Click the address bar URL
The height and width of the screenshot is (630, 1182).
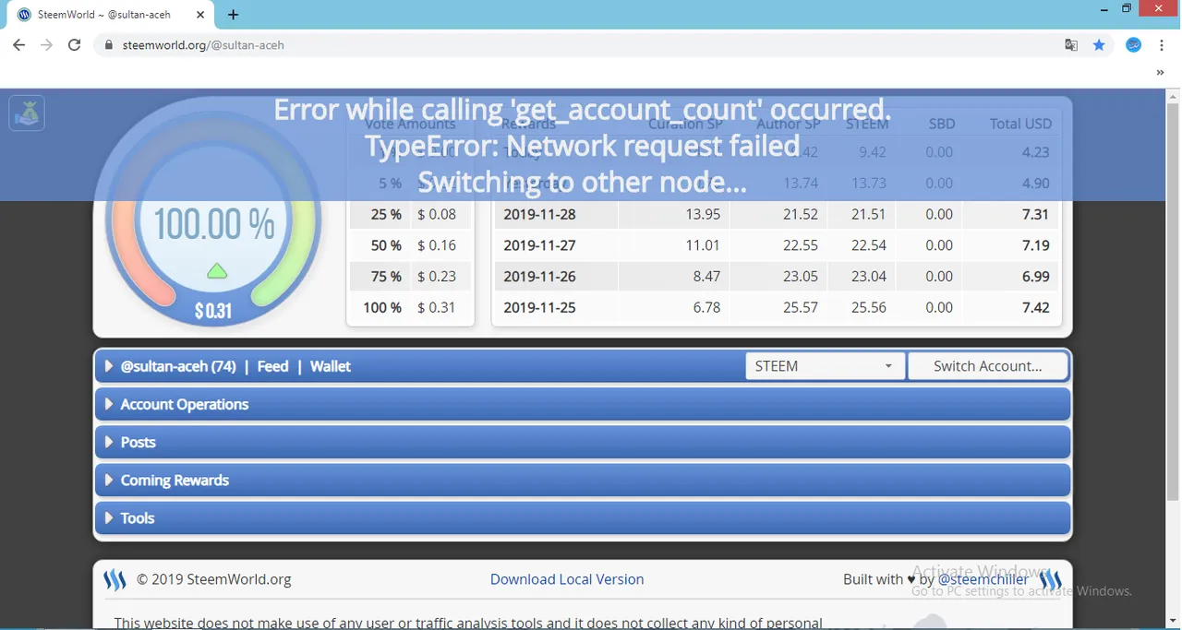point(203,45)
